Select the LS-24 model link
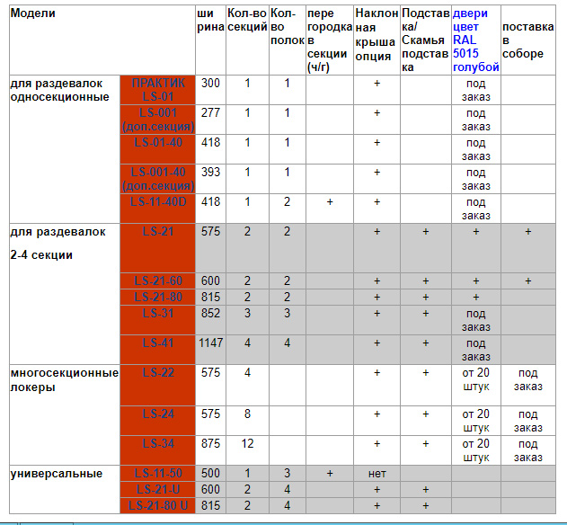Screen dimensions: 567x525 point(158,414)
